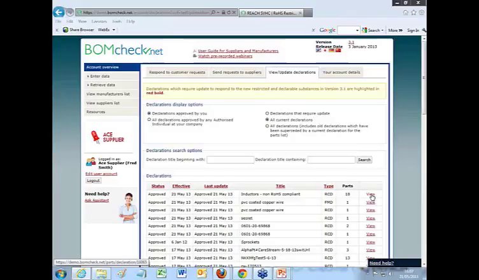Click the logged-in users icon
The image size is (479, 280).
click(91, 162)
